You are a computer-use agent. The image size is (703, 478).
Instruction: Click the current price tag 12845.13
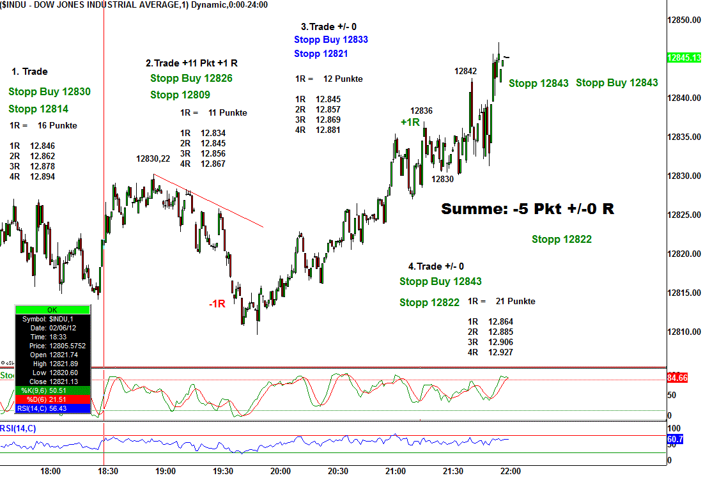point(684,58)
